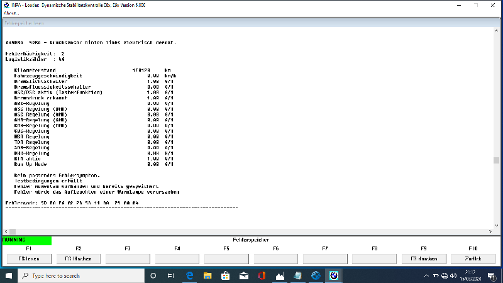Click the battery/power tray icon
This screenshot has height=283, width=503.
pyautogui.click(x=436, y=275)
